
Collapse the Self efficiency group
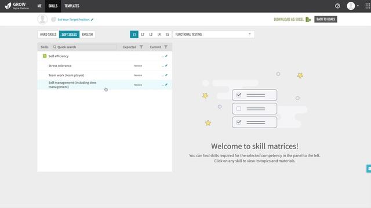pyautogui.click(x=45, y=56)
